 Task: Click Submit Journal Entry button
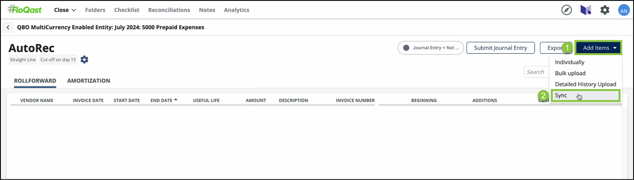500,48
